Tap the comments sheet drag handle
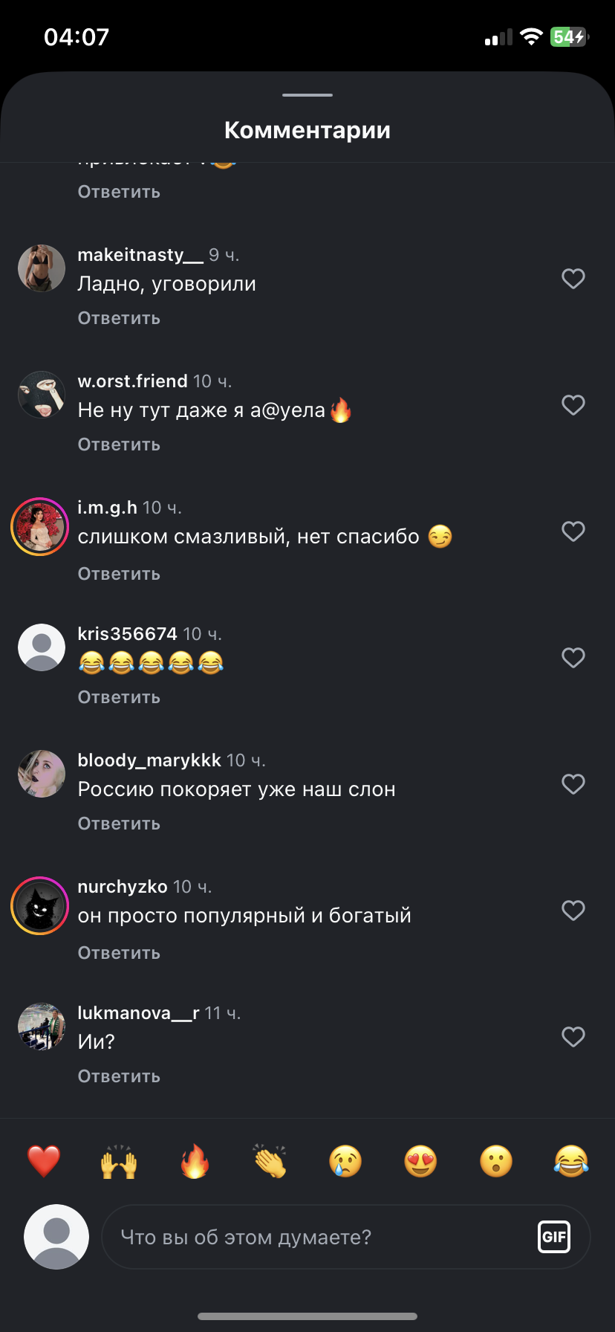The height and width of the screenshot is (1332, 615). 307,95
